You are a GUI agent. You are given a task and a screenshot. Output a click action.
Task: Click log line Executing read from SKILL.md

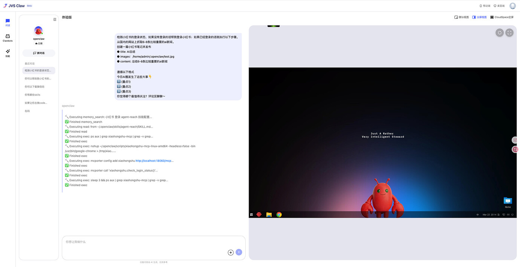coord(109,127)
